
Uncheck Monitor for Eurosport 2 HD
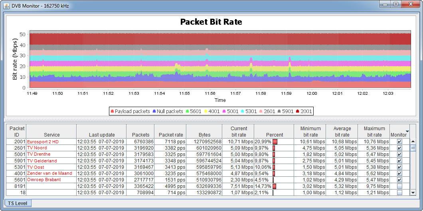point(399,142)
